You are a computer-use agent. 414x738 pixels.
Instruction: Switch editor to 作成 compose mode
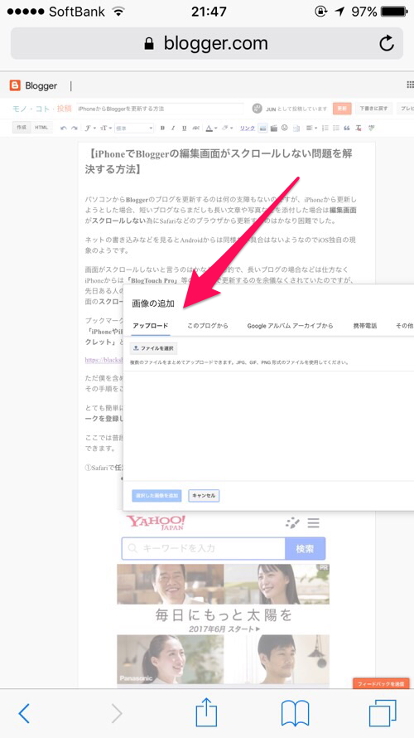22,128
